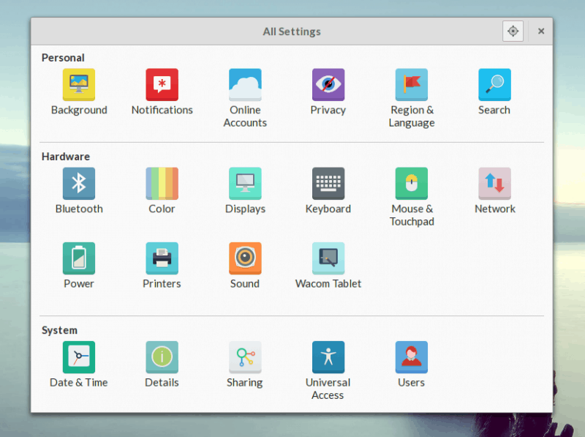Click the Sound settings icon
Viewport: 585px width, 437px height.
245,258
